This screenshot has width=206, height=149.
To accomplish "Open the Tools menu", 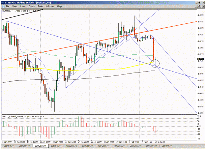I will [40, 6].
